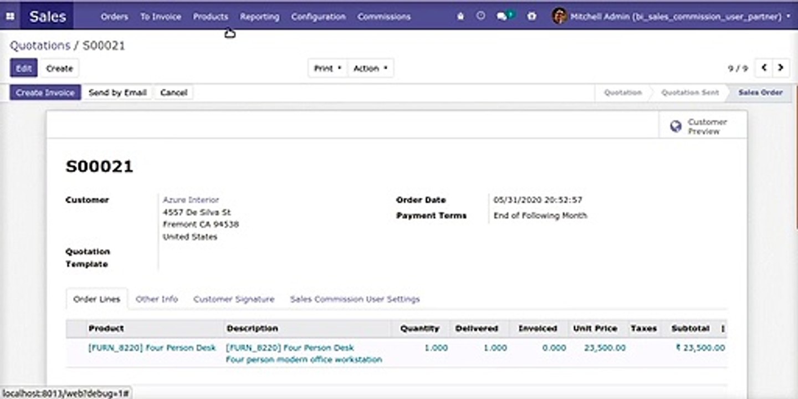Expand the Print dropdown
Screen dimensions: 798x399
pos(328,68)
